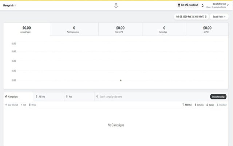The image size is (233, 146).
Task: Click the Upload icon
Action: point(207,105)
